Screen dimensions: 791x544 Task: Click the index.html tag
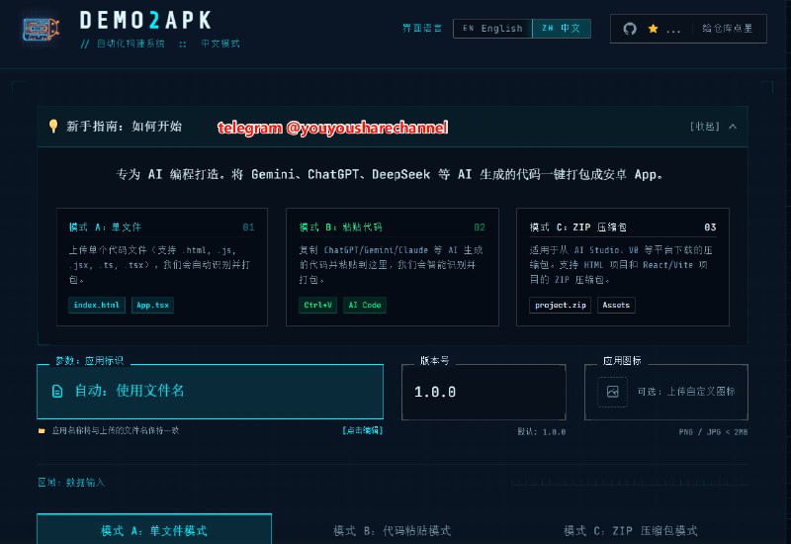point(96,305)
